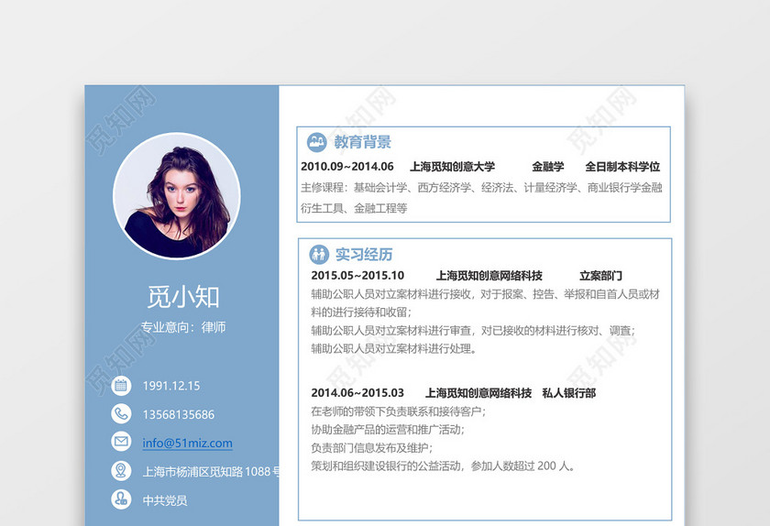This screenshot has width=770, height=526.
Task: Click the date range 2010.09~2014.06
Action: click(347, 167)
